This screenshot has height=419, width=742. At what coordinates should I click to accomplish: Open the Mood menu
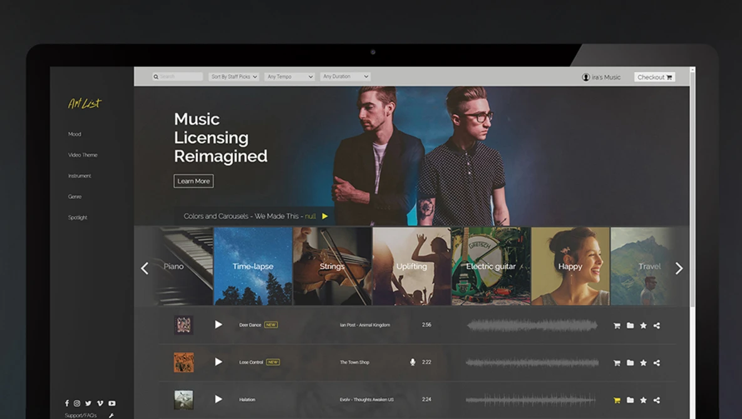[75, 134]
